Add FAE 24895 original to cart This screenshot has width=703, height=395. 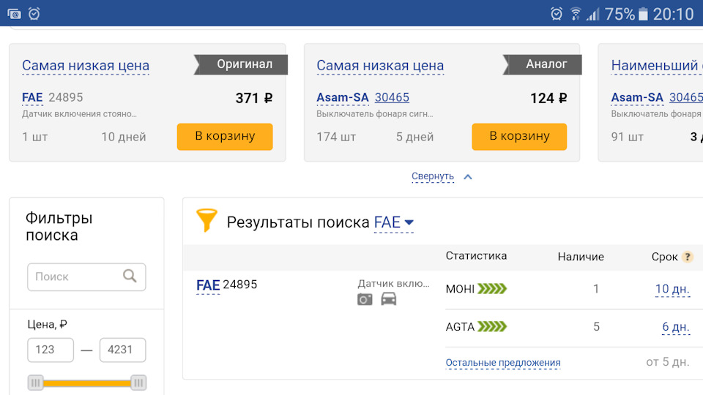point(225,136)
